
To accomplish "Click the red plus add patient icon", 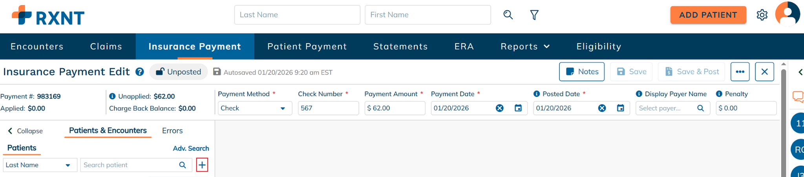I will 202,165.
